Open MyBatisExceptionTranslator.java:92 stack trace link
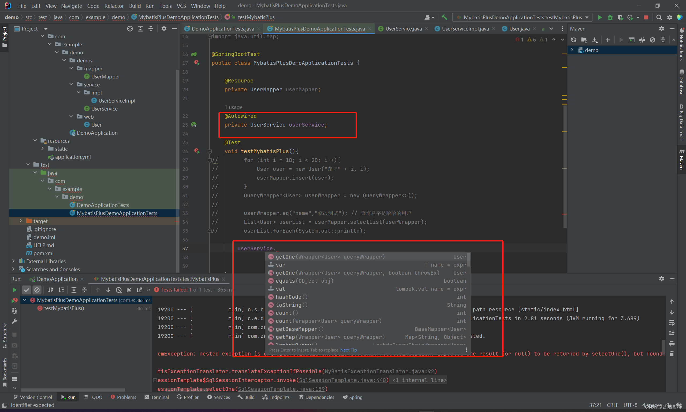 (379, 372)
